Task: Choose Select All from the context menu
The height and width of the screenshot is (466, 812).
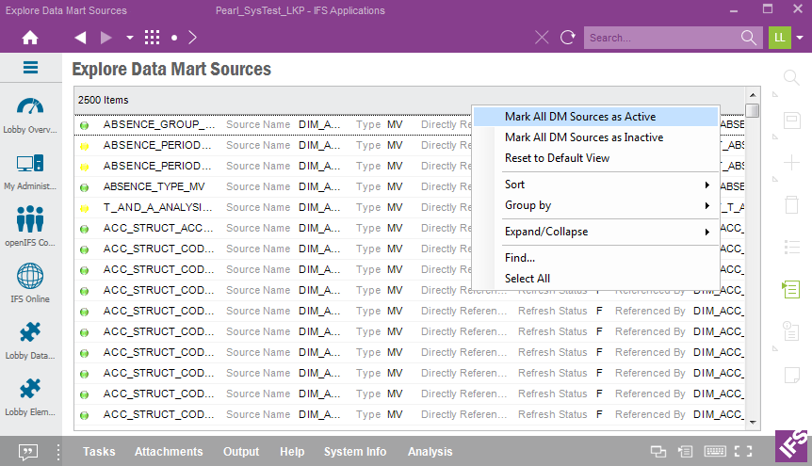Action: click(x=528, y=279)
